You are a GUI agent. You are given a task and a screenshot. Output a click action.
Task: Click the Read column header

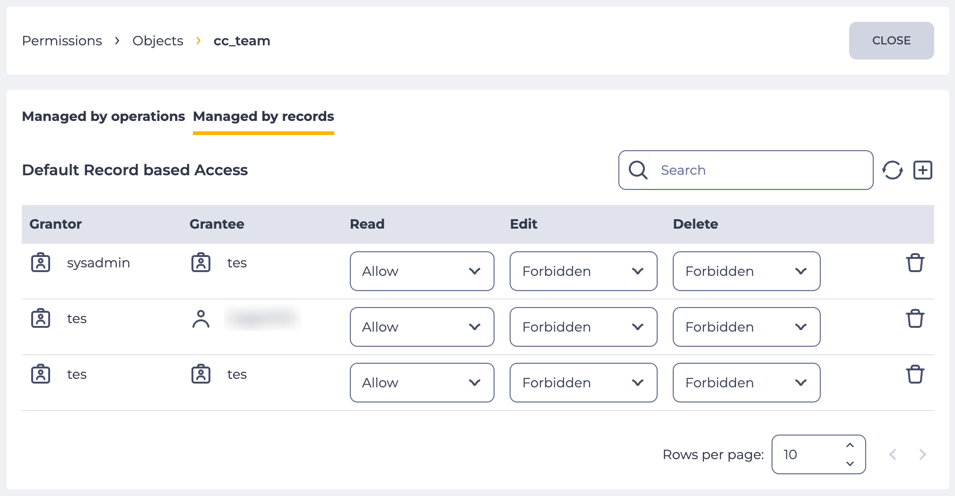pos(367,224)
